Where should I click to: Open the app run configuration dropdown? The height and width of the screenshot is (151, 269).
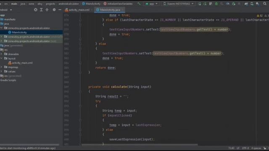pos(151,4)
